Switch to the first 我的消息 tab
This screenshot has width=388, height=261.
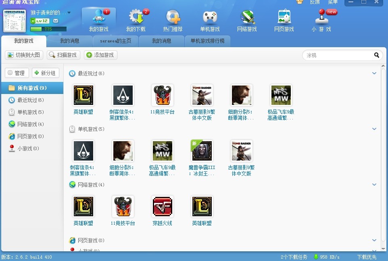[x=69, y=41]
